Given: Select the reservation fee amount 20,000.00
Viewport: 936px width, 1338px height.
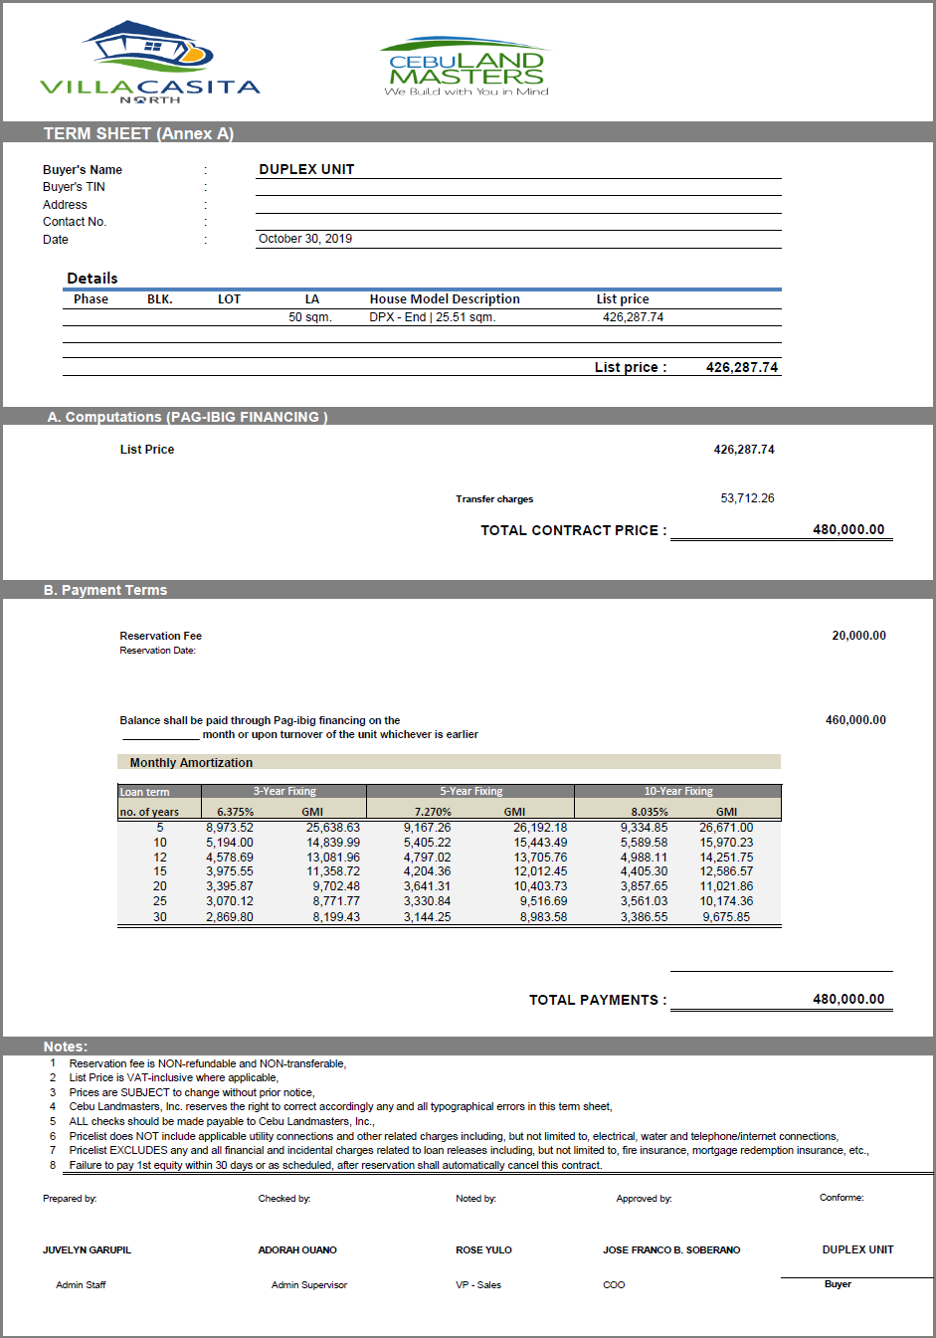Looking at the screenshot, I should click(858, 636).
